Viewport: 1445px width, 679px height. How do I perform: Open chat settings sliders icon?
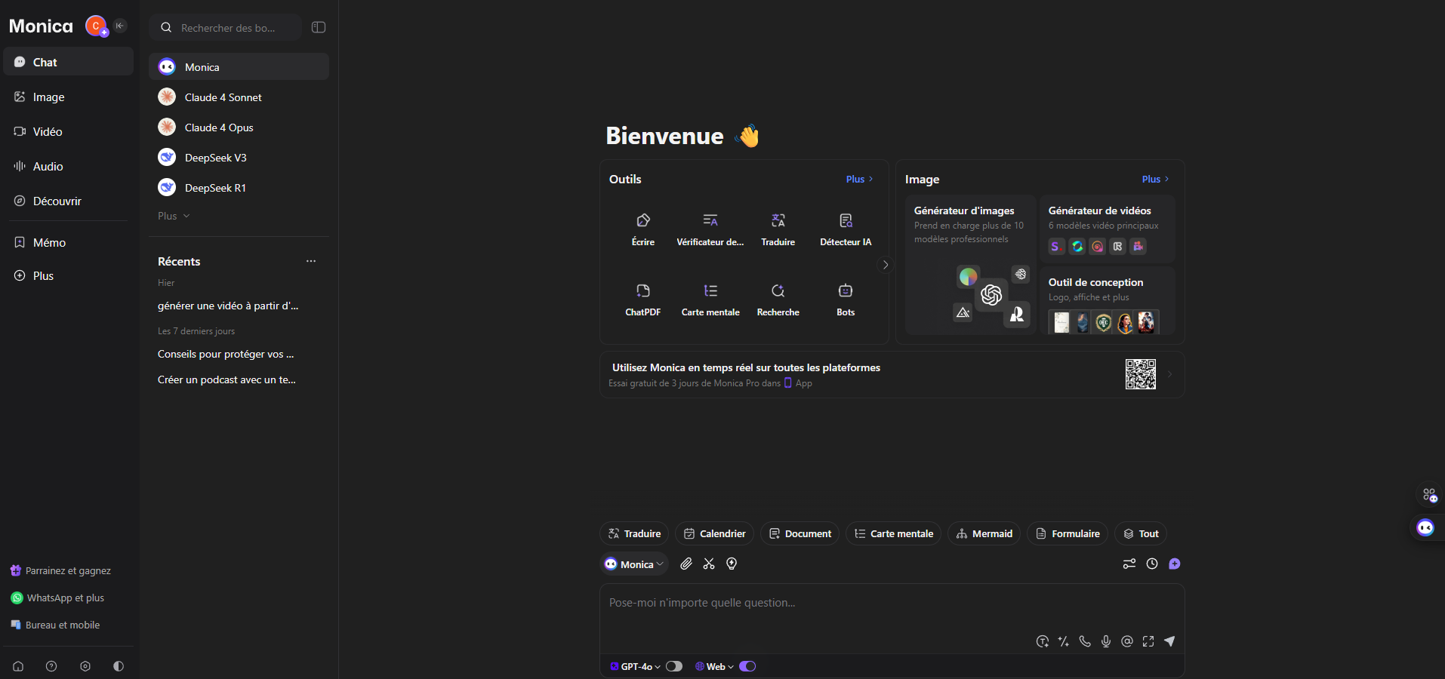[1129, 564]
